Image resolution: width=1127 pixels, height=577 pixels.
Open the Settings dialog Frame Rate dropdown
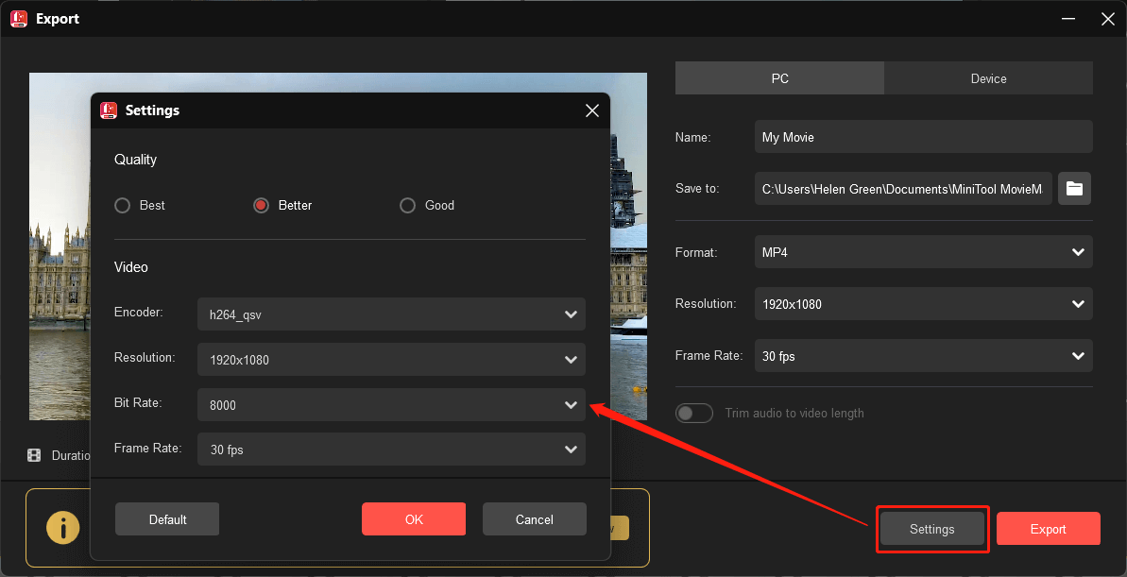click(x=391, y=450)
